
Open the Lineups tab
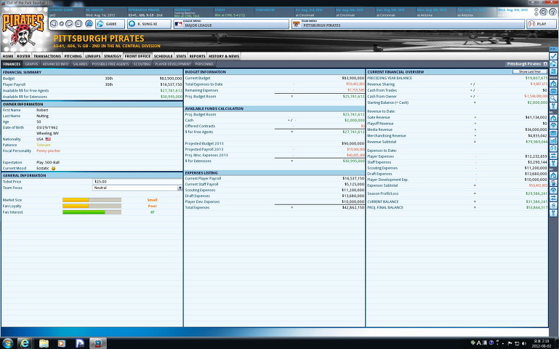point(93,56)
